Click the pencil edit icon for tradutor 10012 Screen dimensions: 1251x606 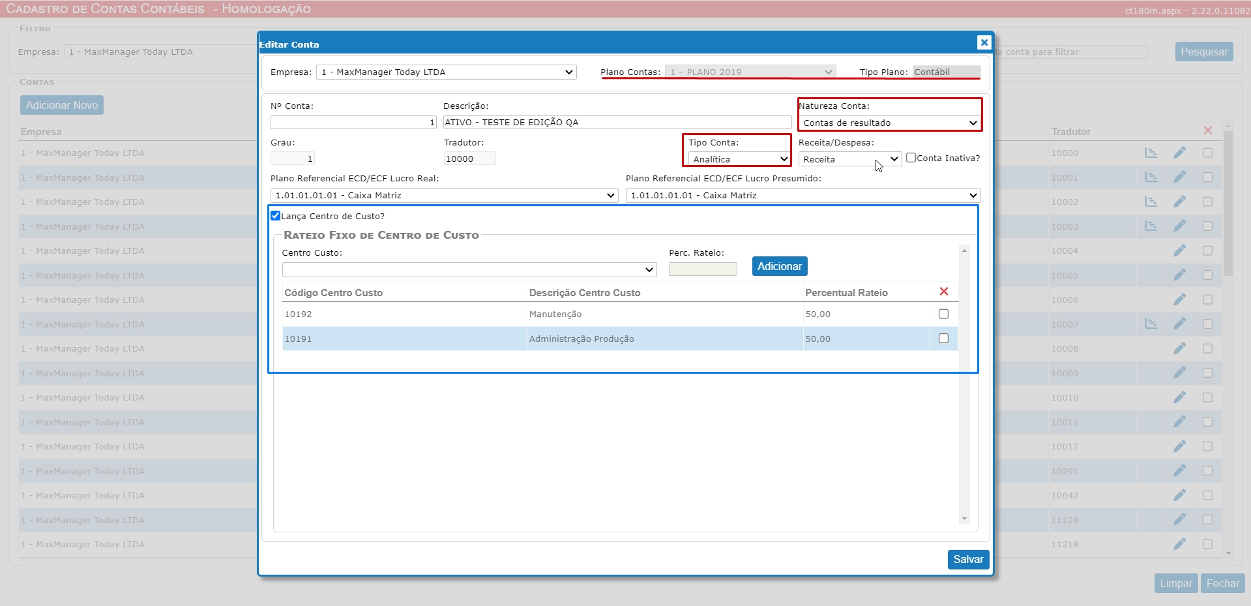coord(1179,446)
